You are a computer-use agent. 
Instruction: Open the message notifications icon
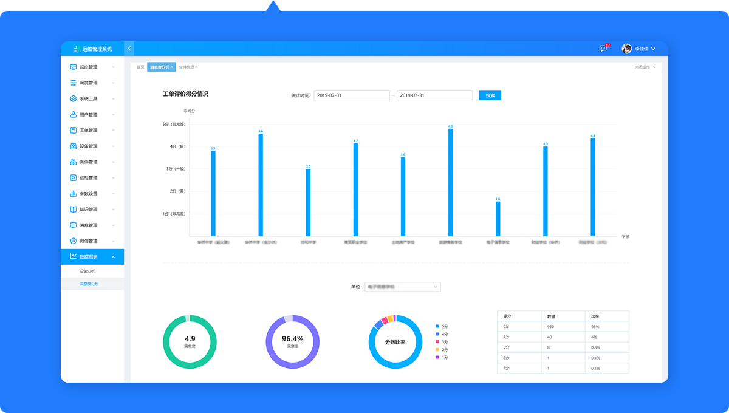click(603, 49)
